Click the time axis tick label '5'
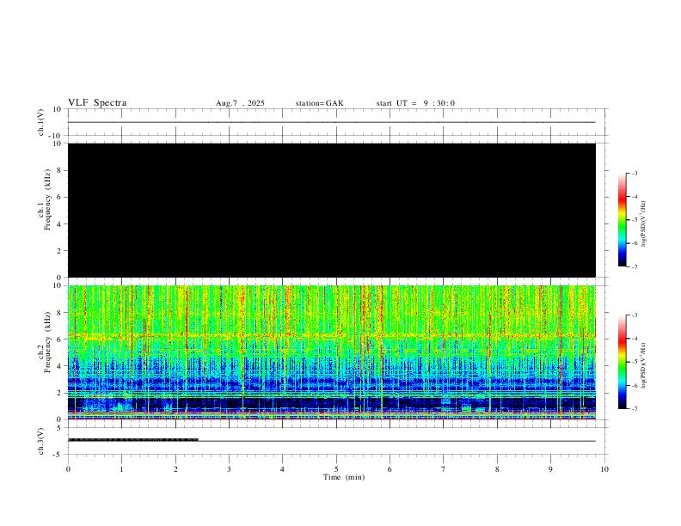This screenshot has height=526, width=681. pos(336,469)
